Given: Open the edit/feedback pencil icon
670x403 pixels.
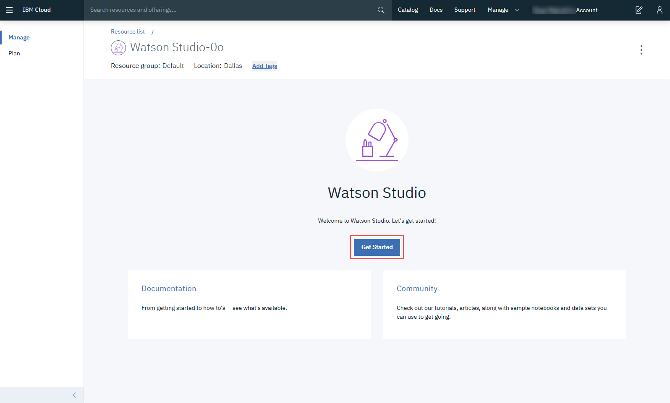Looking at the screenshot, I should 639,10.
